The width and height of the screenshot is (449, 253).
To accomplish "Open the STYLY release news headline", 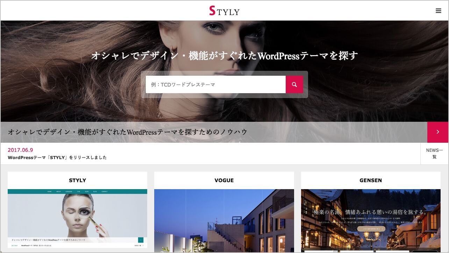I will 57,157.
